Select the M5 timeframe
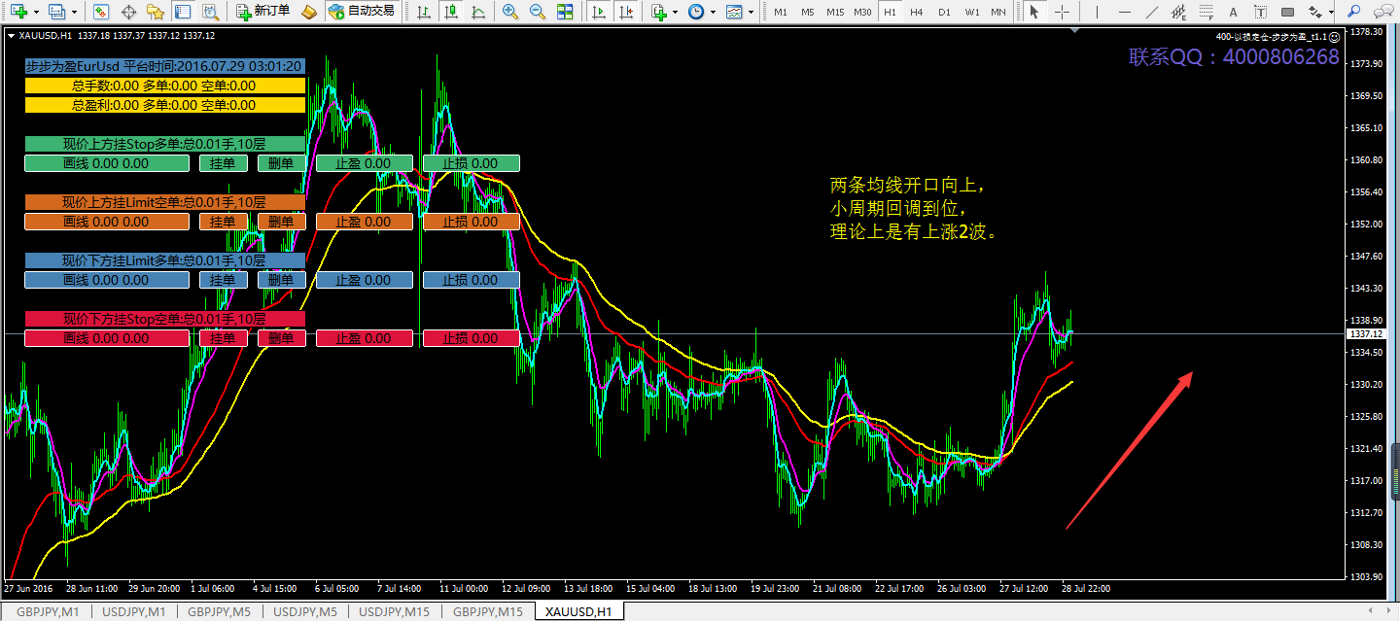Screen dimensions: 1400x622 (807, 12)
